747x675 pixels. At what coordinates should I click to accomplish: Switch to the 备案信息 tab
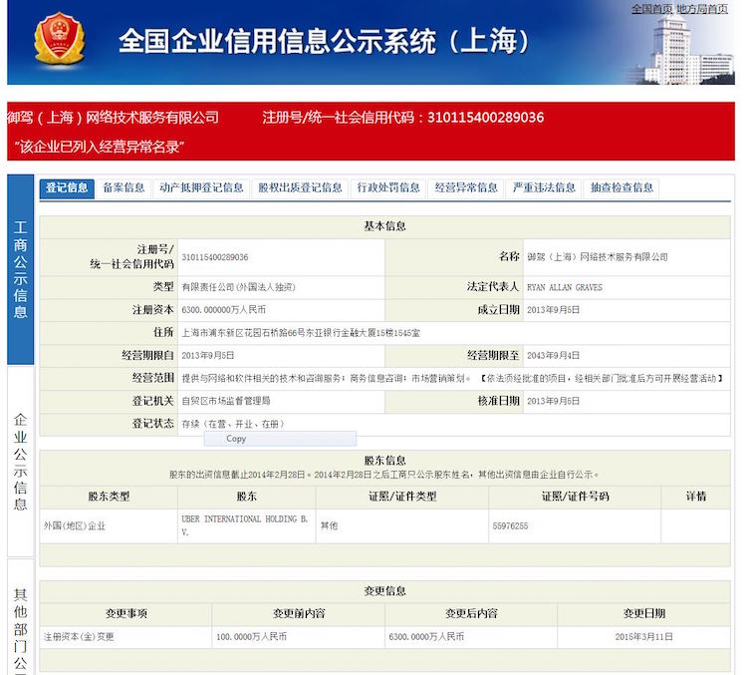point(124,188)
